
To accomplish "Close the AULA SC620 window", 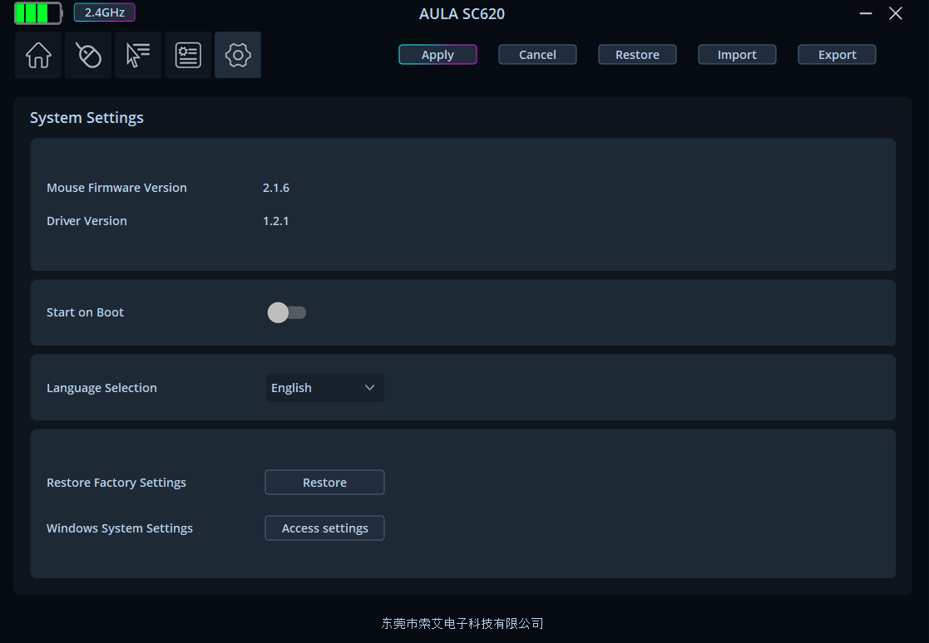I will [x=895, y=13].
